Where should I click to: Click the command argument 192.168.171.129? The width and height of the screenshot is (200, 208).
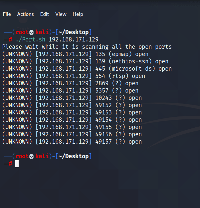pyautogui.click(x=74, y=39)
